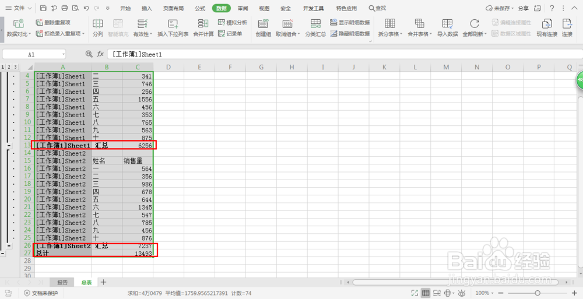Click the Print Preview icon
583x299 pixels.
click(75, 8)
